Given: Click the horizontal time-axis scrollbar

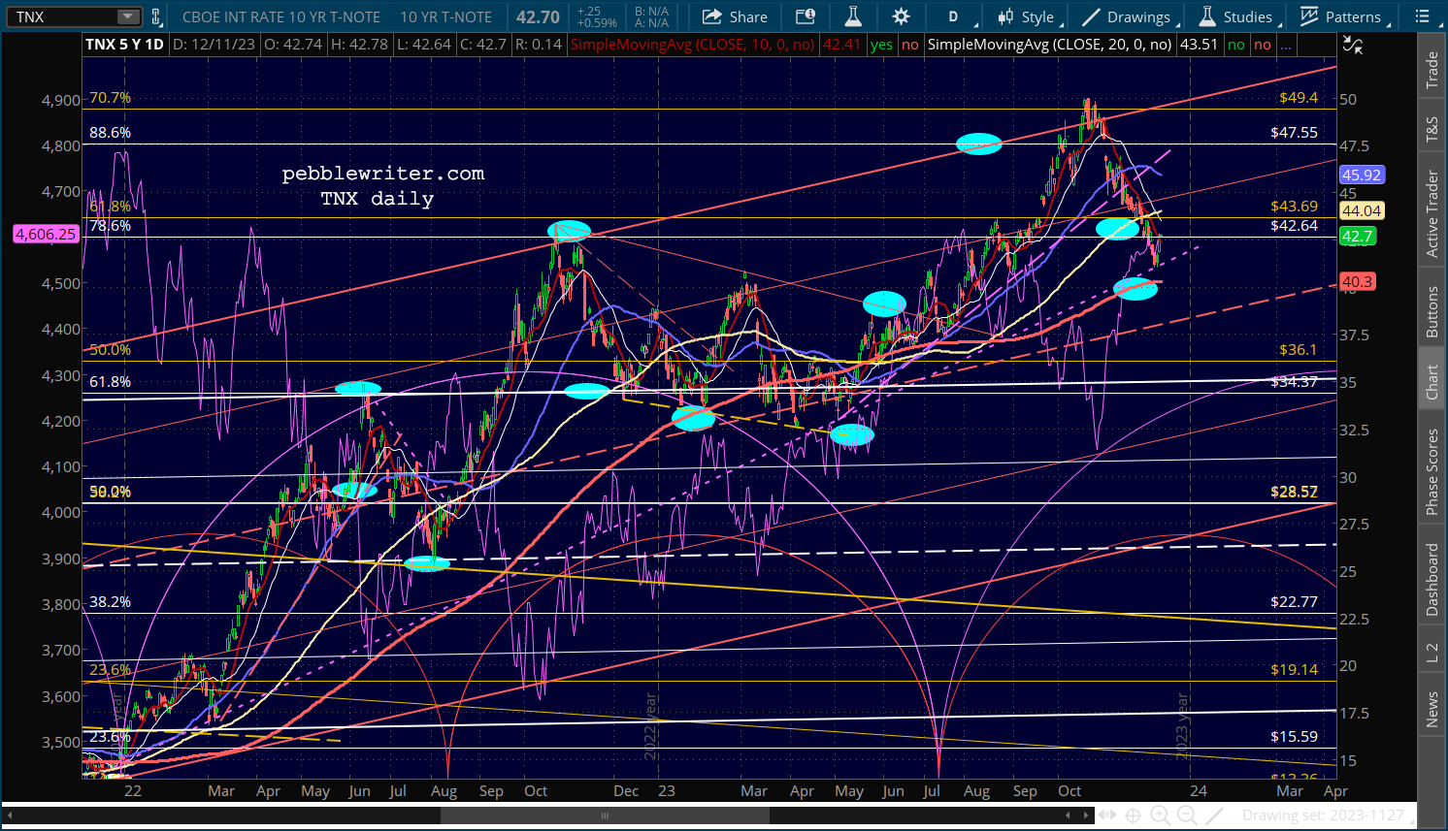Looking at the screenshot, I should click(x=604, y=816).
